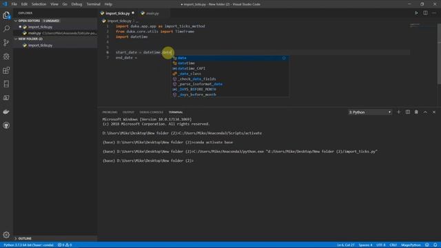This screenshot has height=248, width=441.
Task: Close the terminal panel
Action: coord(434,112)
